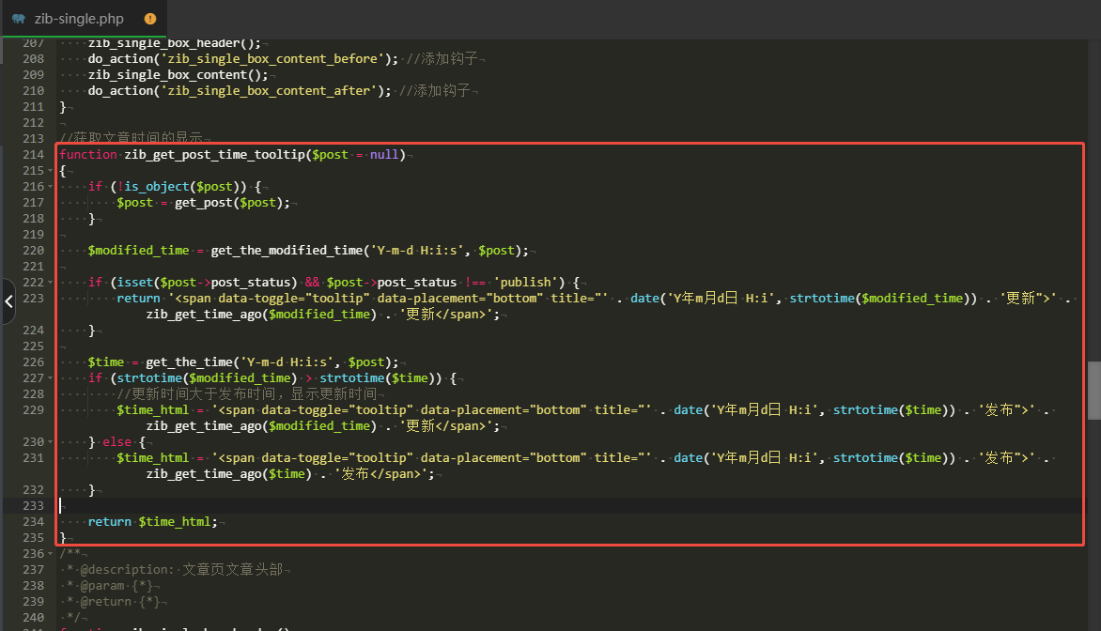1101x631 pixels.
Task: Collapse the function body at line 215
Action: coord(51,171)
